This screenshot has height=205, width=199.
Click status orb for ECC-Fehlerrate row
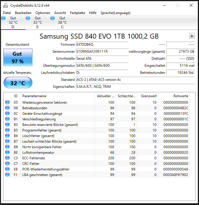pos(7,158)
